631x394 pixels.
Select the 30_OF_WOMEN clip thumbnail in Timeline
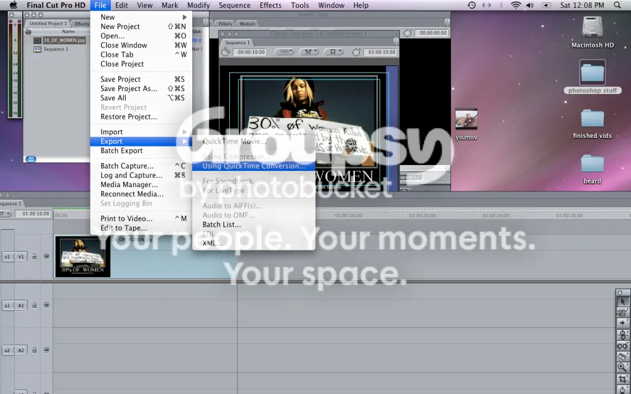pos(83,257)
